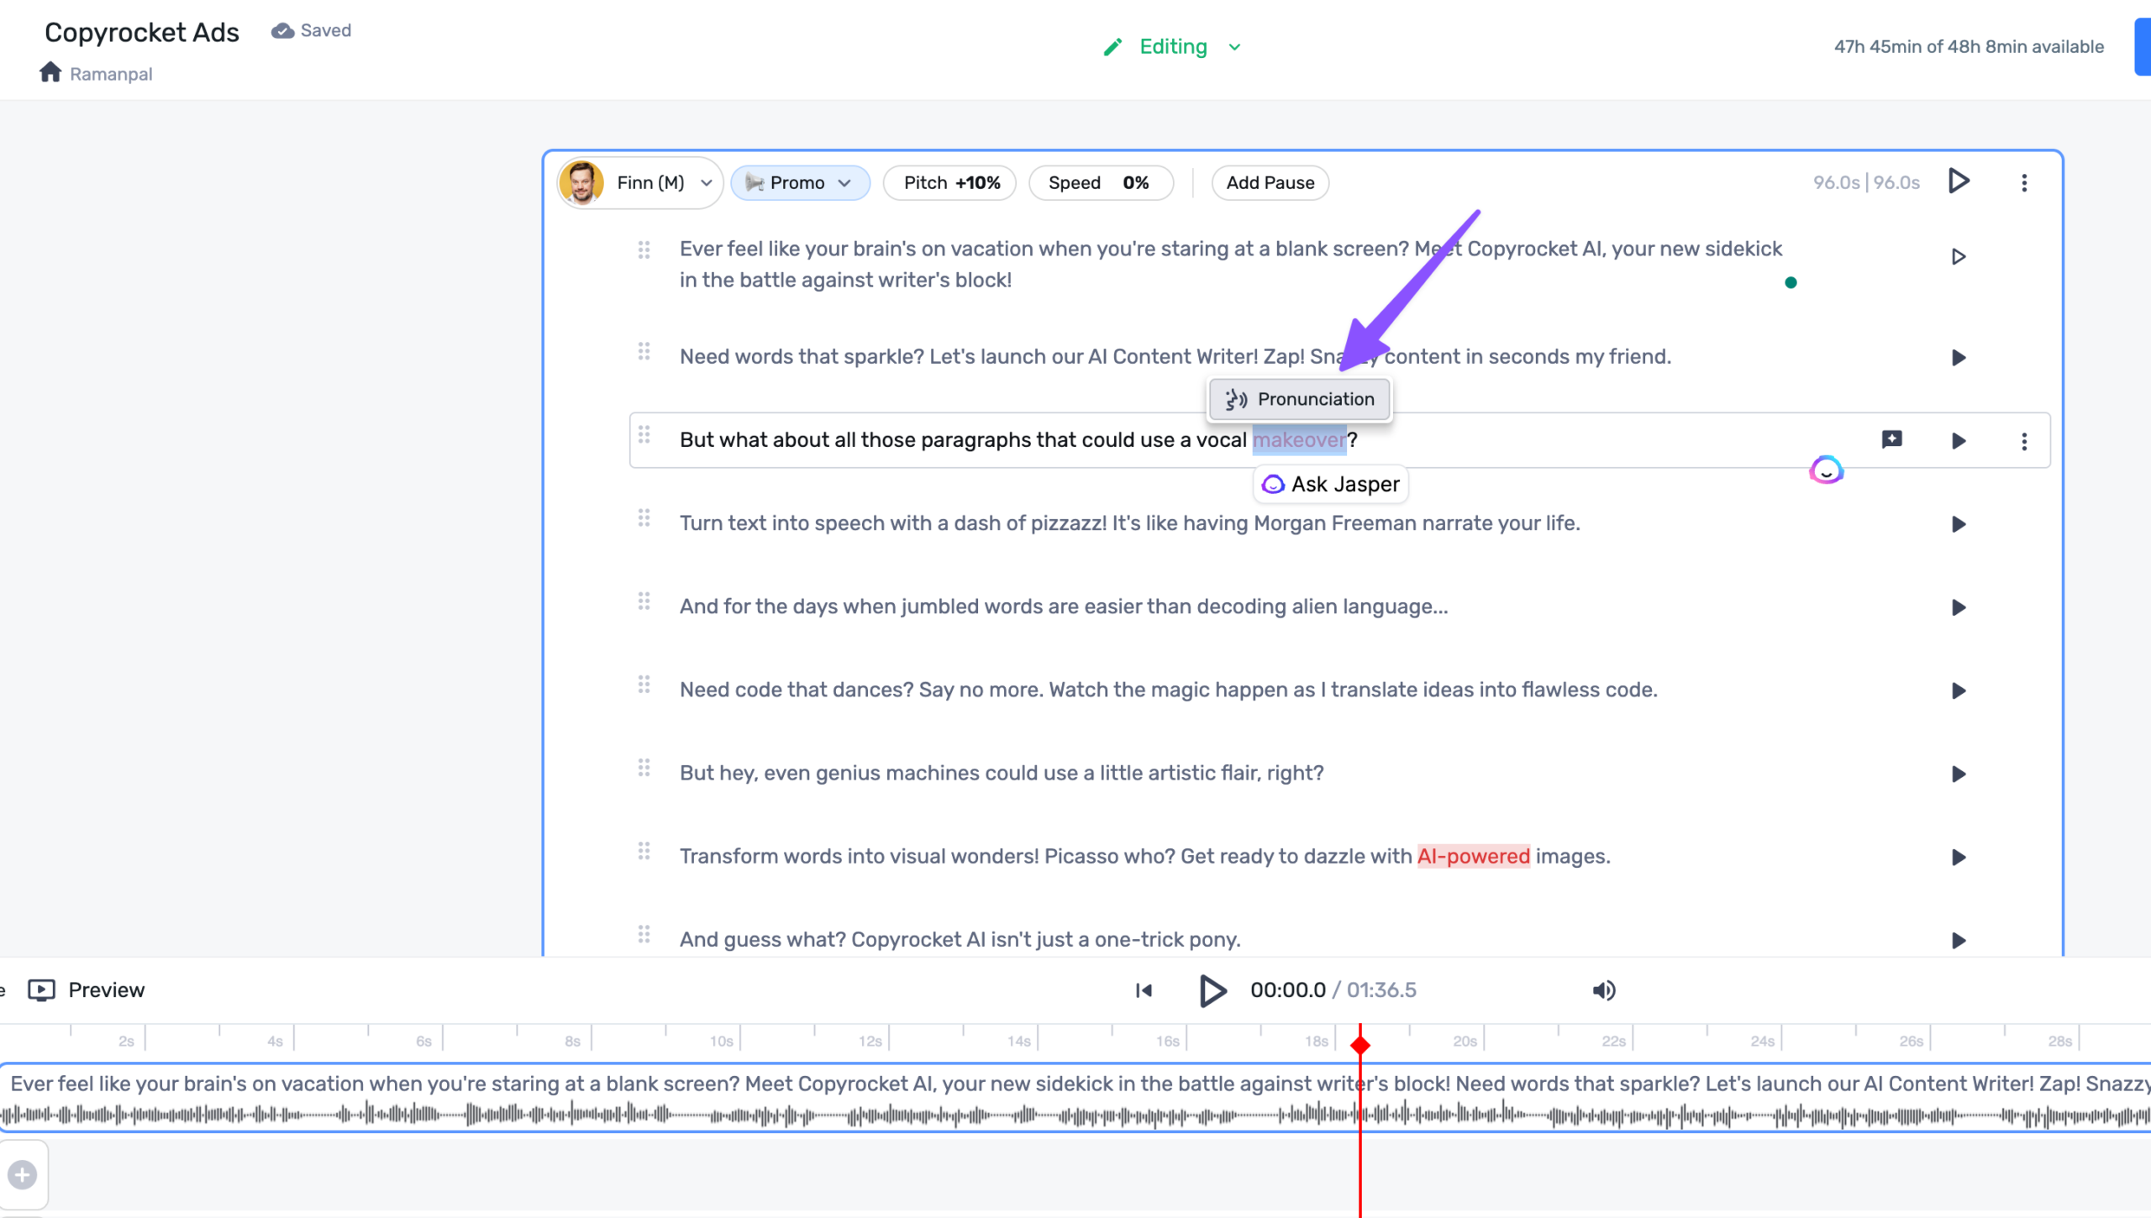This screenshot has height=1218, width=2151.
Task: Click the red playhead marker on timeline
Action: click(x=1360, y=1045)
